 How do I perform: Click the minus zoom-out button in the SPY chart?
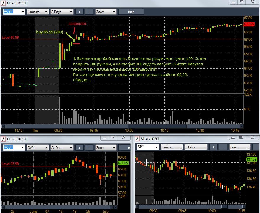coord(223,147)
